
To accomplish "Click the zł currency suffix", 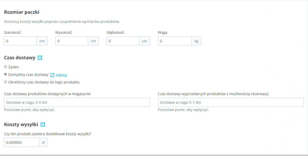I will (x=43, y=143).
